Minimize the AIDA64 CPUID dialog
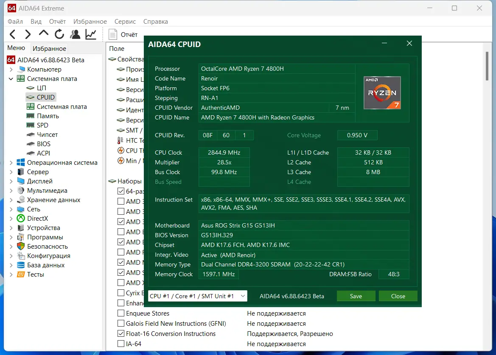The height and width of the screenshot is (355, 496). (384, 43)
